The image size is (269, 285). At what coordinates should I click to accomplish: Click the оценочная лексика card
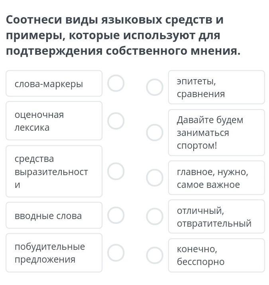tap(54, 121)
